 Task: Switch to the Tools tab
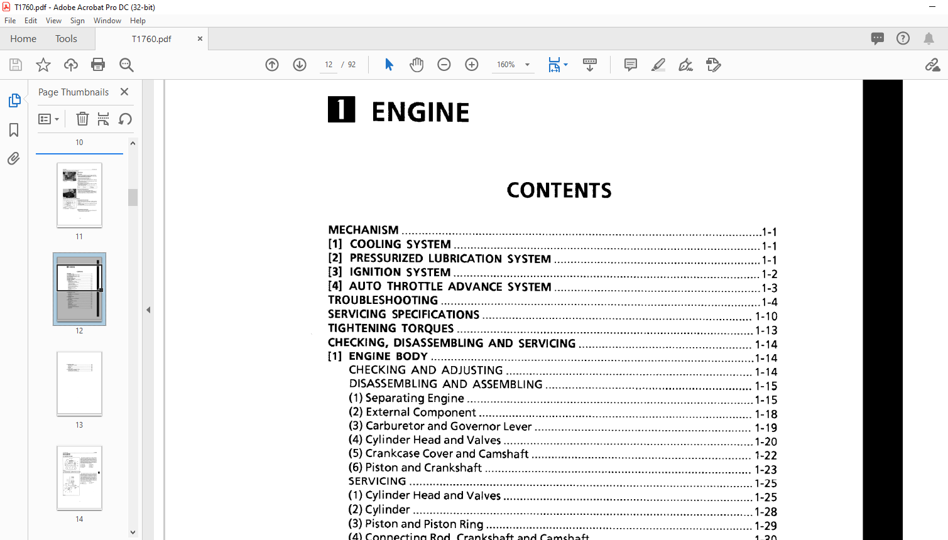click(x=66, y=38)
